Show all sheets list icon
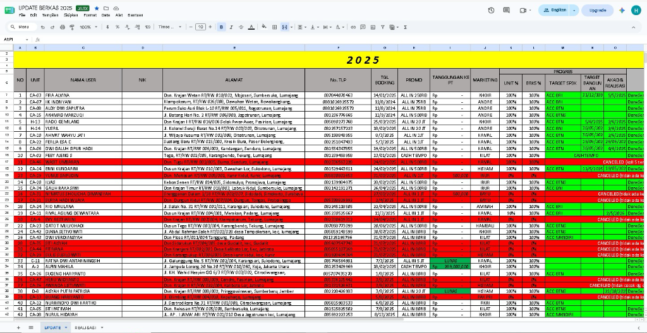Image resolution: width=647 pixels, height=333 pixels. point(30,328)
